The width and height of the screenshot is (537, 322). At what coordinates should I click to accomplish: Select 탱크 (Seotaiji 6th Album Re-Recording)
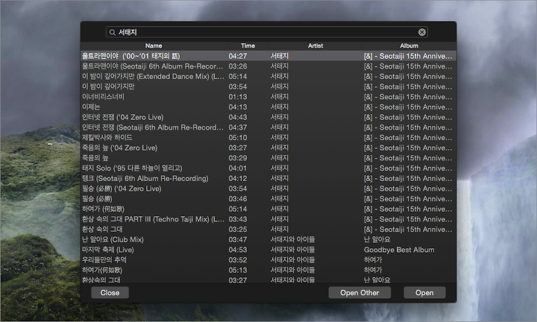268,178
